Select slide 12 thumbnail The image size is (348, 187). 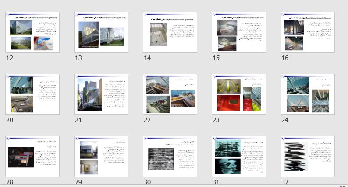click(32, 32)
